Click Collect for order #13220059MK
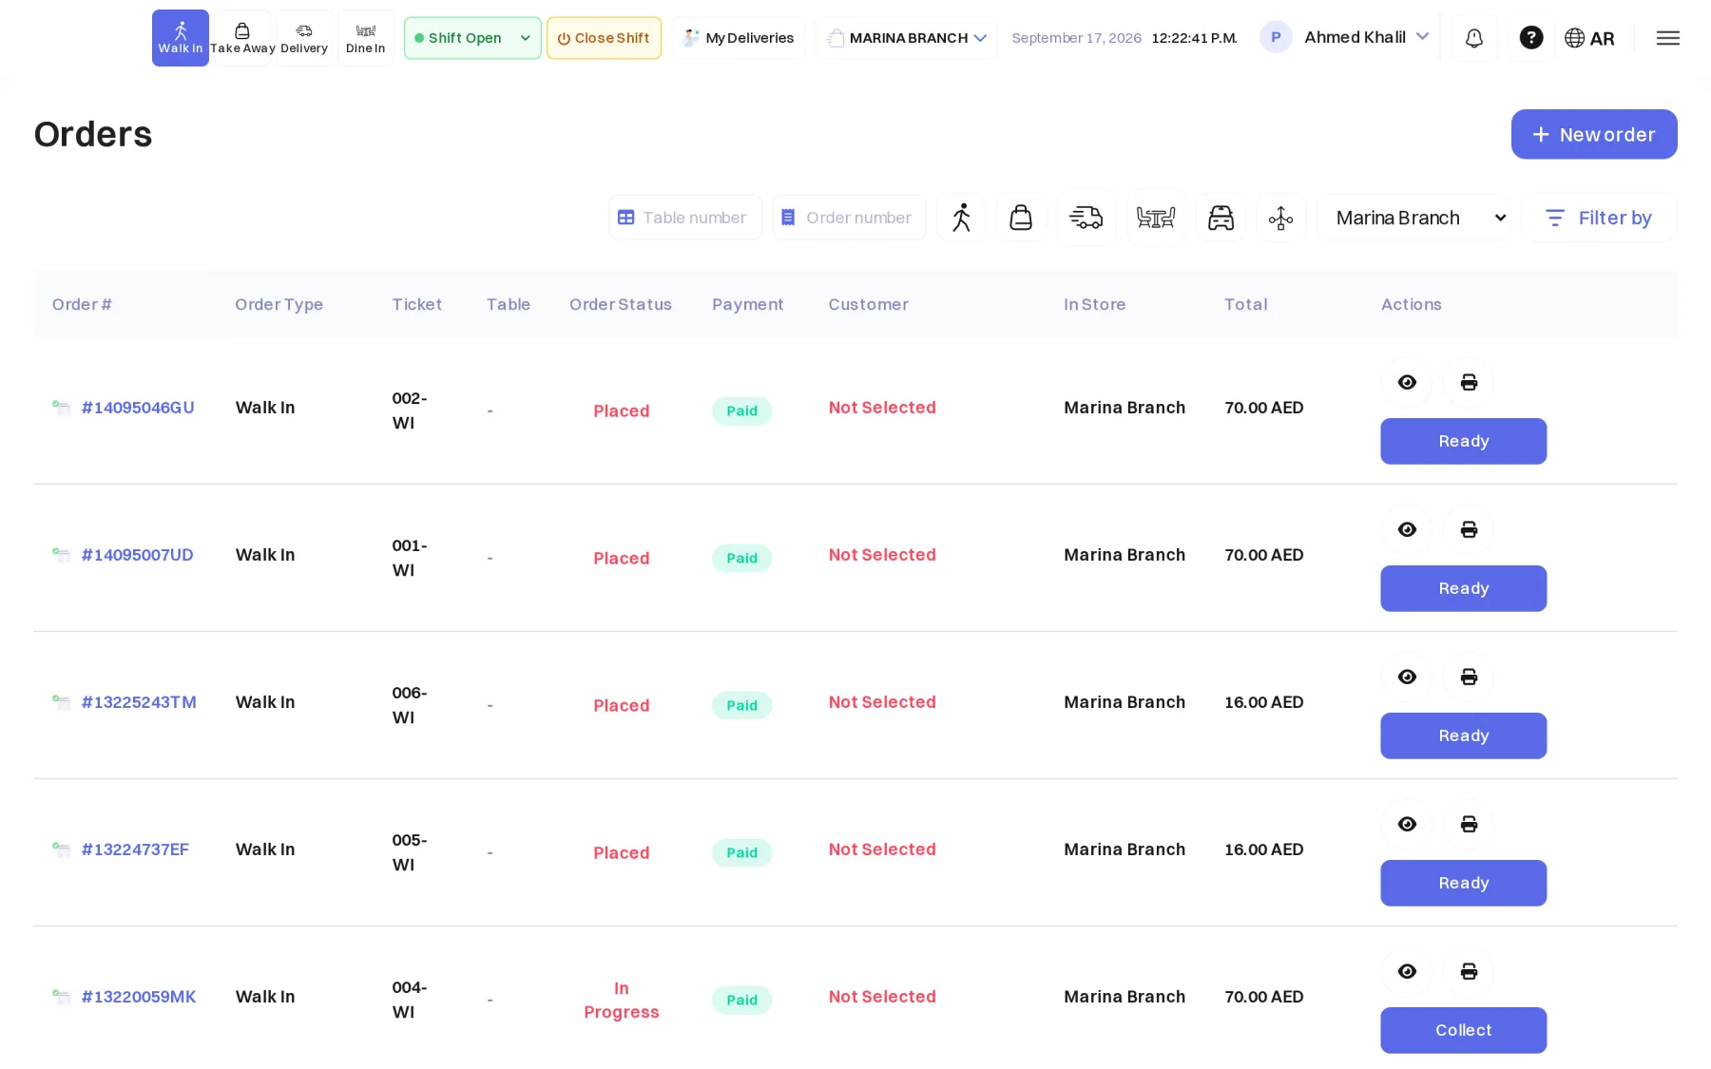Viewport: 1711px width, 1069px height. [x=1463, y=1030]
